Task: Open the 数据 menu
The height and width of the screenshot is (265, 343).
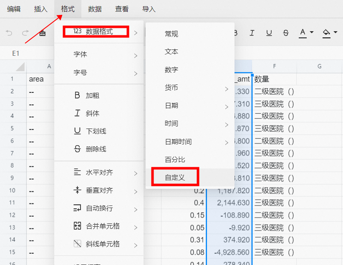Action: [x=95, y=9]
